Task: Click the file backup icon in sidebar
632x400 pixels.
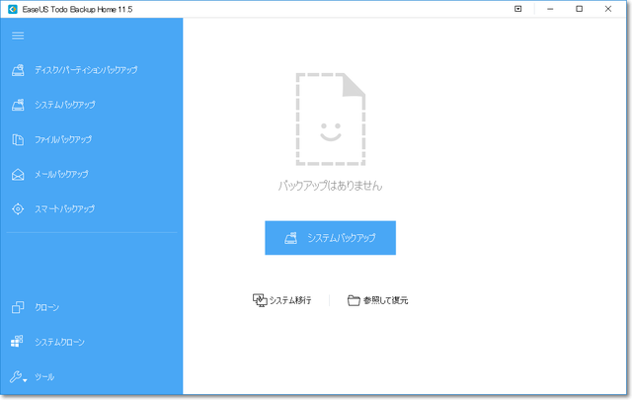Action: [18, 139]
